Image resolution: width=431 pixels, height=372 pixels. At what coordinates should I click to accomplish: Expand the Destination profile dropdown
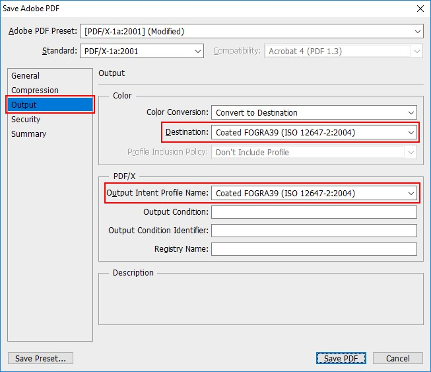click(x=314, y=133)
